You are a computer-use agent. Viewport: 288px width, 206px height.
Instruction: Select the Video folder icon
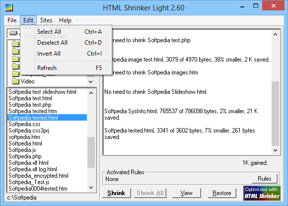(15, 81)
